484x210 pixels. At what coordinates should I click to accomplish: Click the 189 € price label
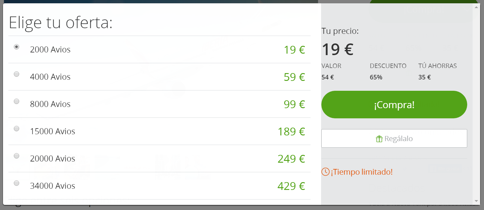coord(291,132)
